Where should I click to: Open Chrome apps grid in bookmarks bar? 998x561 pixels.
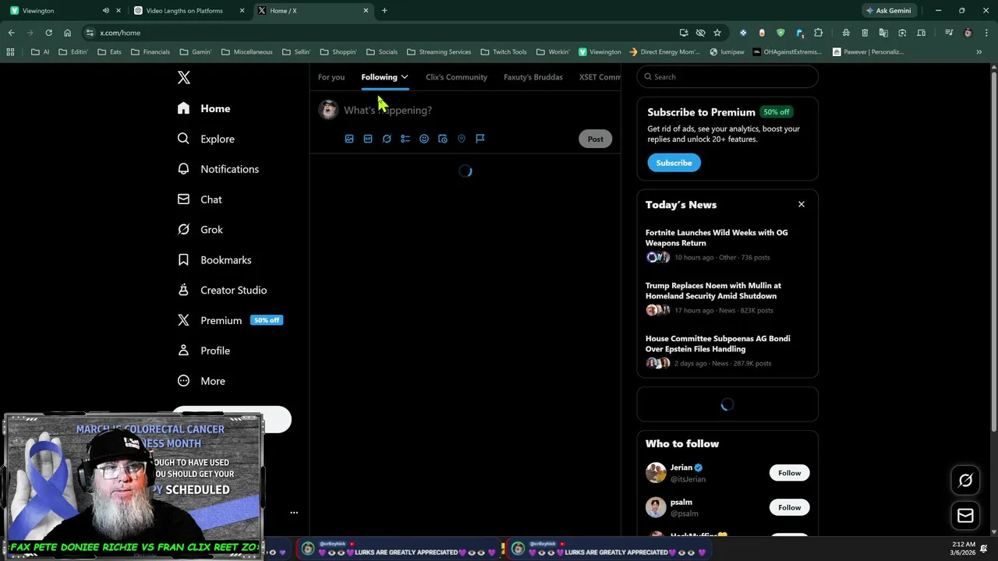tap(10, 52)
